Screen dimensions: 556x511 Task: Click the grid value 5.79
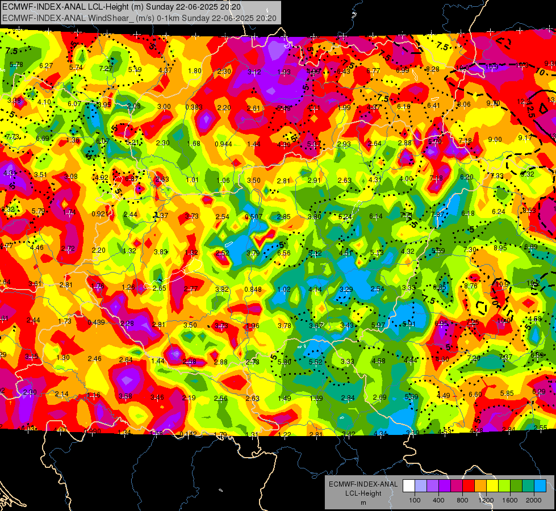pyautogui.click(x=38, y=211)
